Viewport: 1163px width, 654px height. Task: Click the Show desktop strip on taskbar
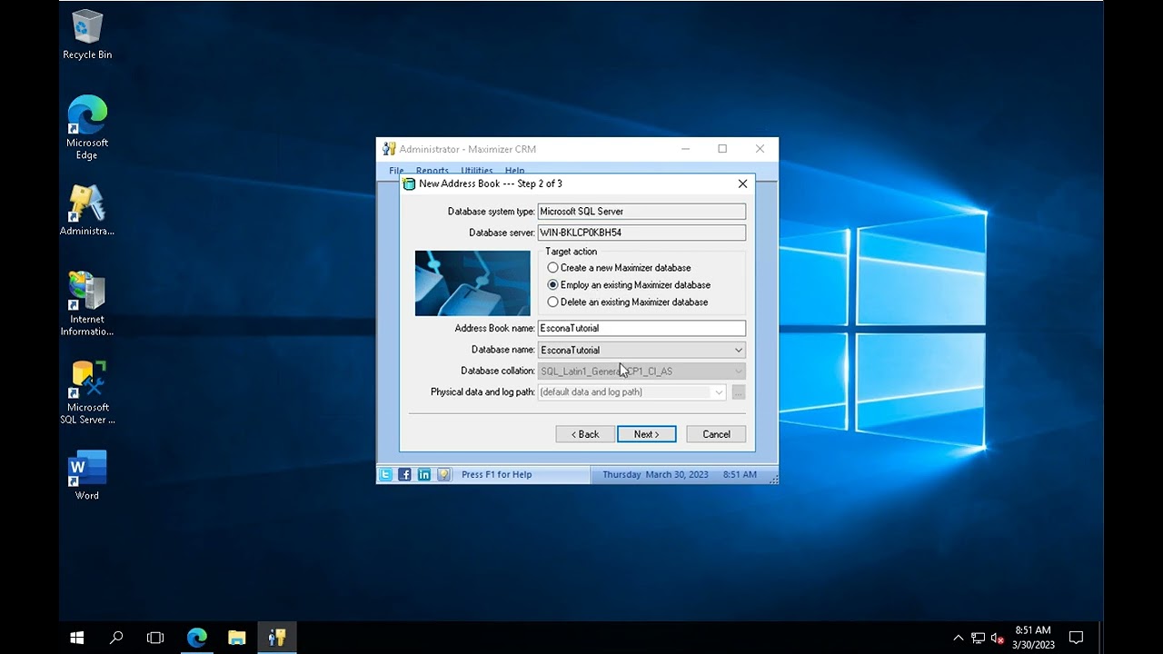click(x=1100, y=638)
